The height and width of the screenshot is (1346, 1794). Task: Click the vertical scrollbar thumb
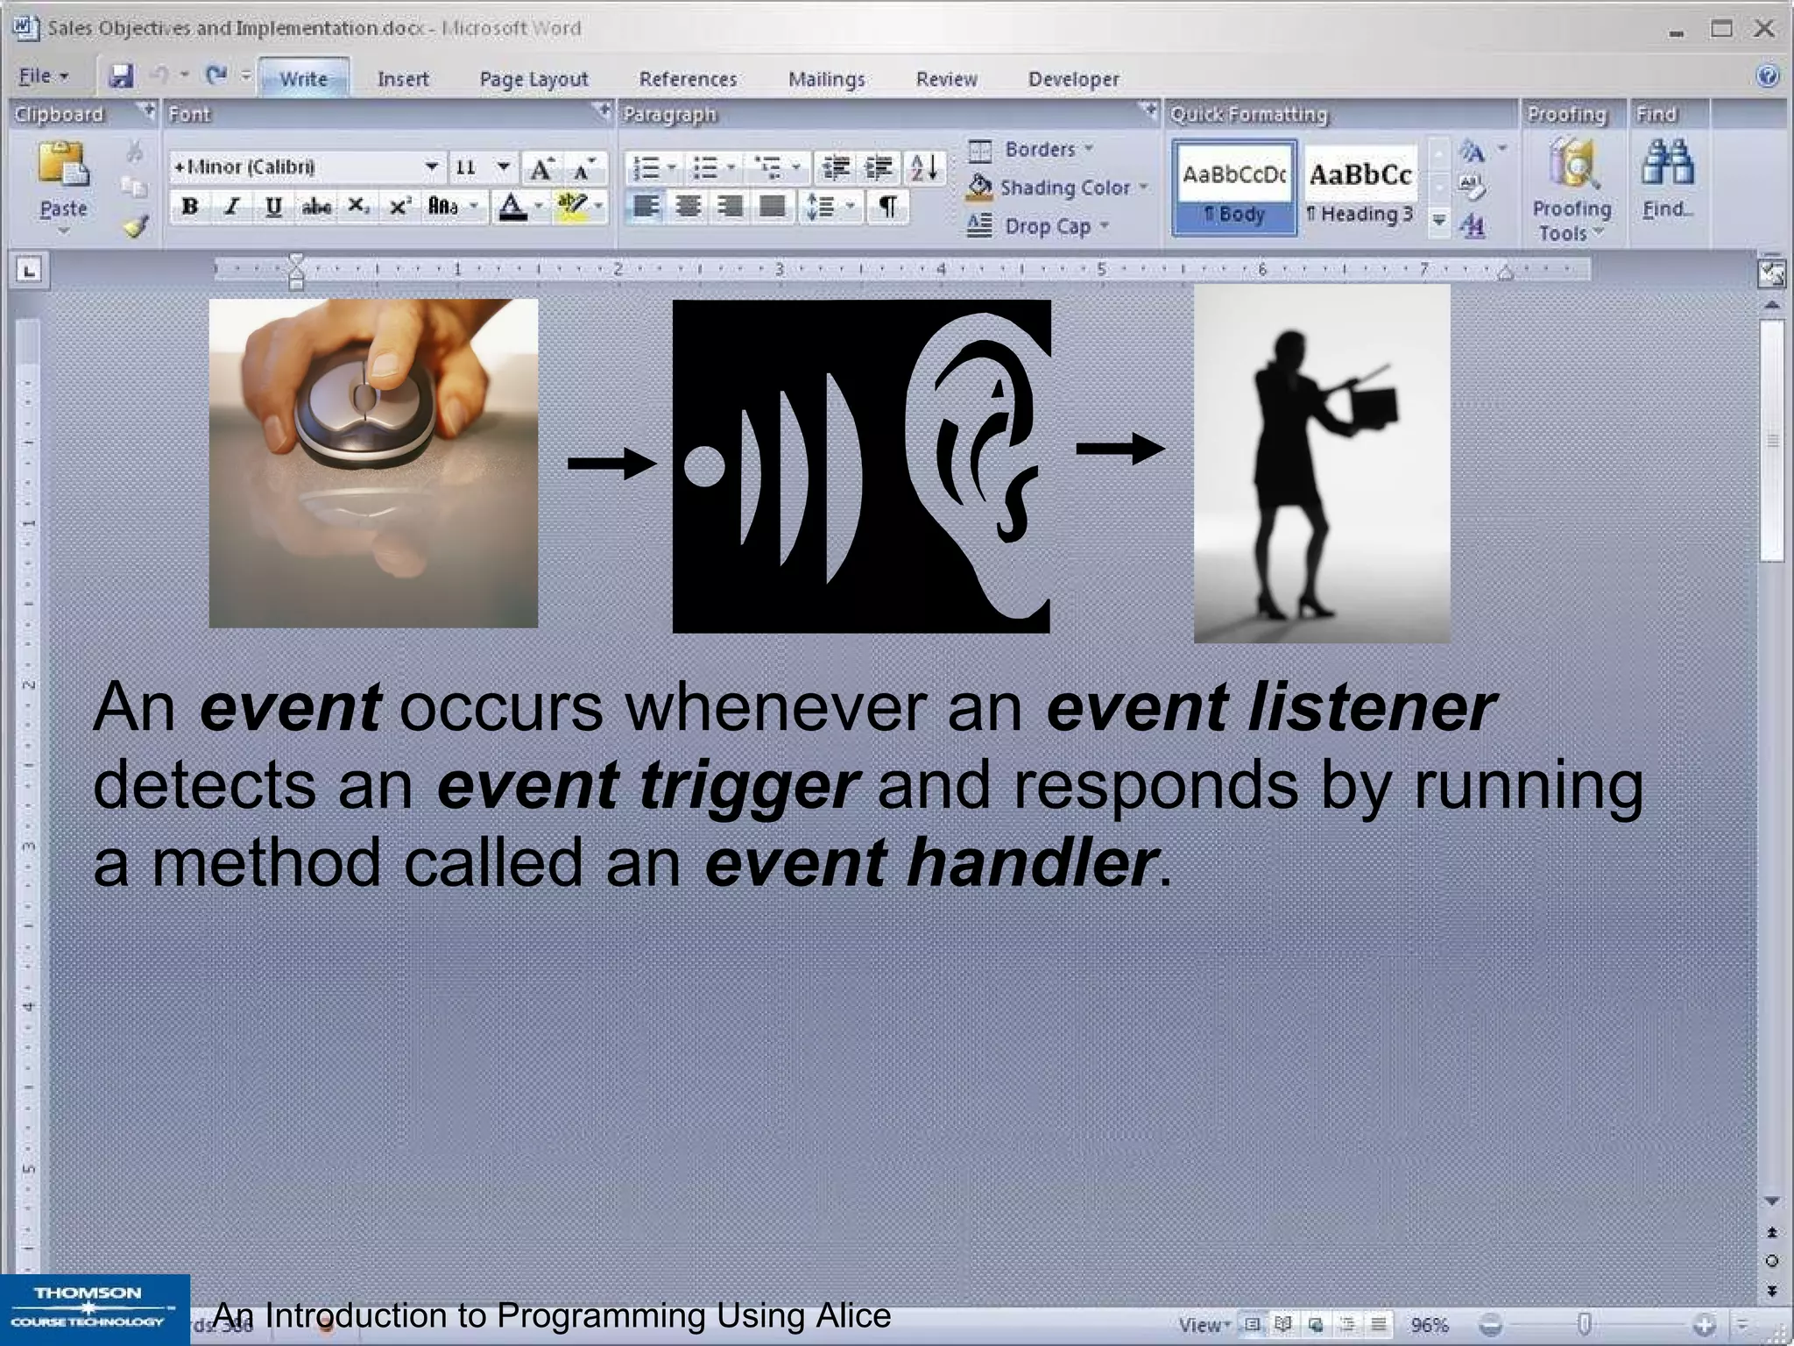click(1771, 438)
